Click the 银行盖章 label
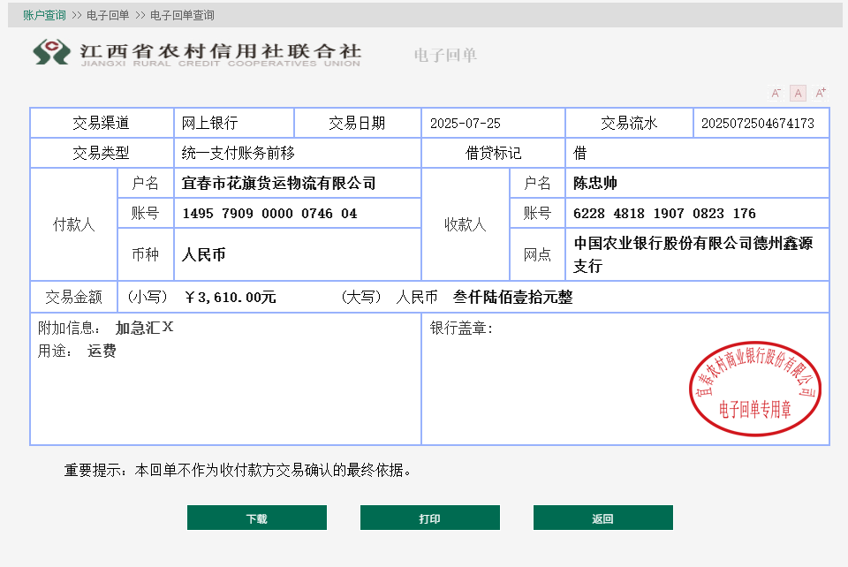 [461, 328]
